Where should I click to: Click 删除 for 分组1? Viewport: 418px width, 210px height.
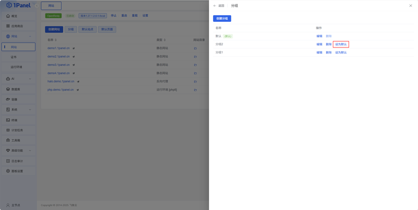(329, 52)
